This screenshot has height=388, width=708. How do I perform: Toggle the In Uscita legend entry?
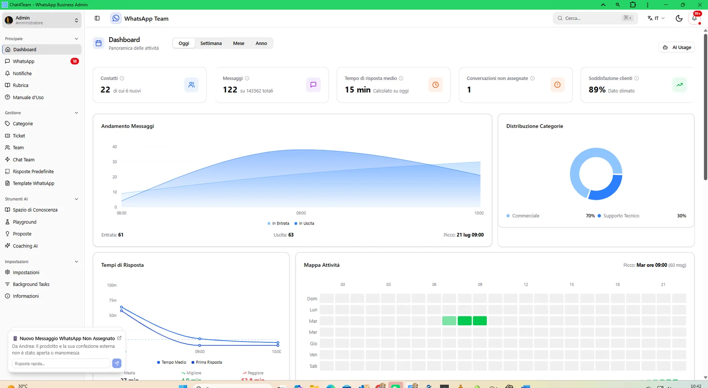[x=304, y=224]
